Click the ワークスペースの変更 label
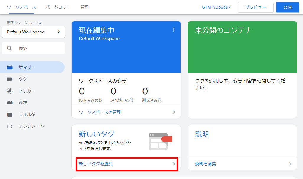Screen dimensions: 303x179 pos(102,81)
